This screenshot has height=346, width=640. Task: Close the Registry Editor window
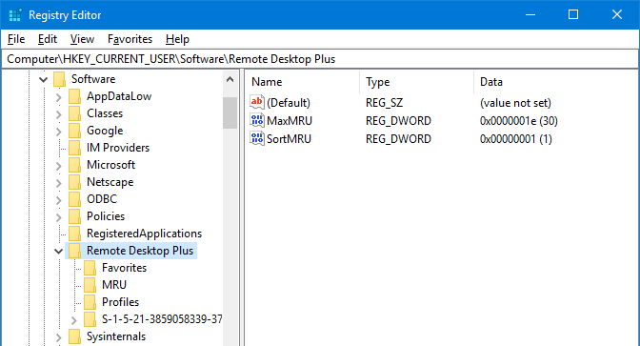coord(617,15)
